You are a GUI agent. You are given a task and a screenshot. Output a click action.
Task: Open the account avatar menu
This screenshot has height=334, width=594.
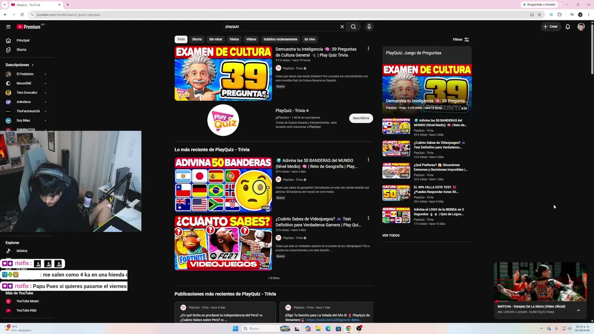[581, 27]
